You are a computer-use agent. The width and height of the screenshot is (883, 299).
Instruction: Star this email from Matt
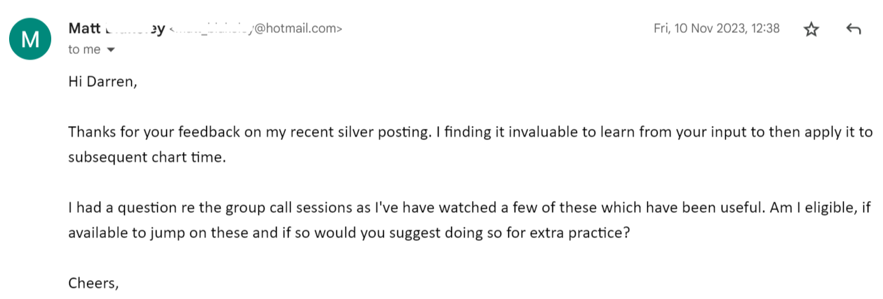(x=811, y=29)
